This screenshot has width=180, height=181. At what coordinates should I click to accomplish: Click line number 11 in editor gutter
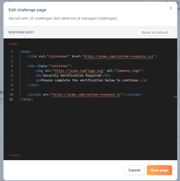[11, 99]
